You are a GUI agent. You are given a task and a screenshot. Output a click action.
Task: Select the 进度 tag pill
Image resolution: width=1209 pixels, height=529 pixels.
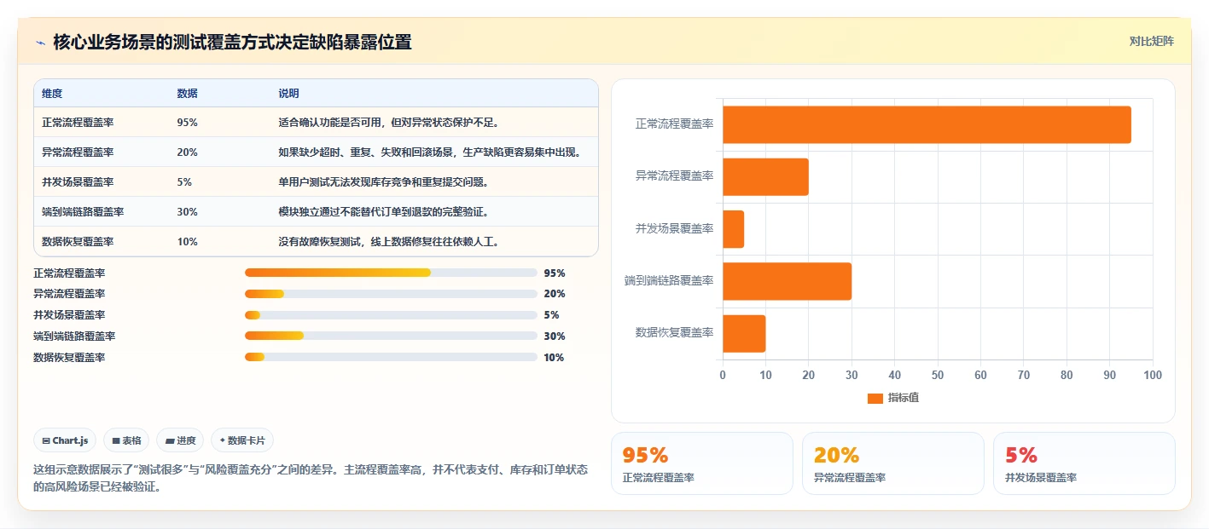pos(180,440)
